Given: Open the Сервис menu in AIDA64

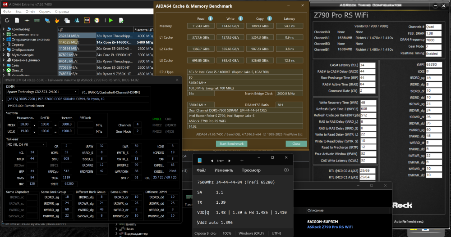Looking at the screenshot, I should pos(46,11).
